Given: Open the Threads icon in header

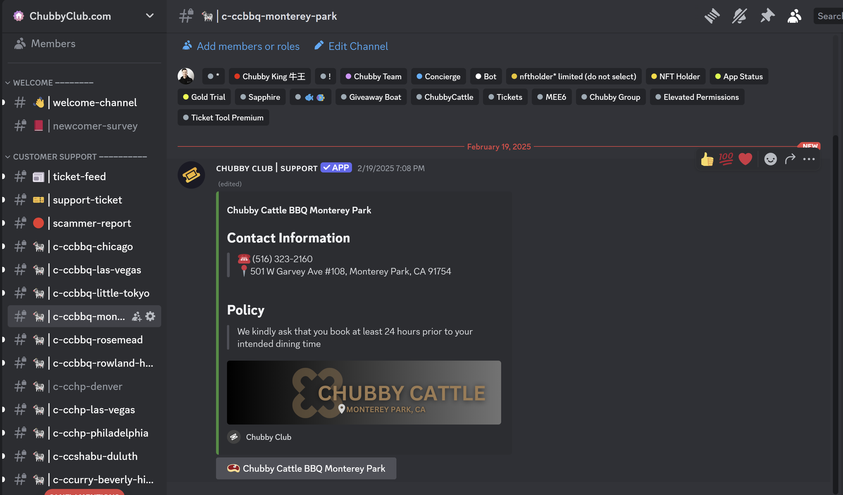Looking at the screenshot, I should click(712, 16).
